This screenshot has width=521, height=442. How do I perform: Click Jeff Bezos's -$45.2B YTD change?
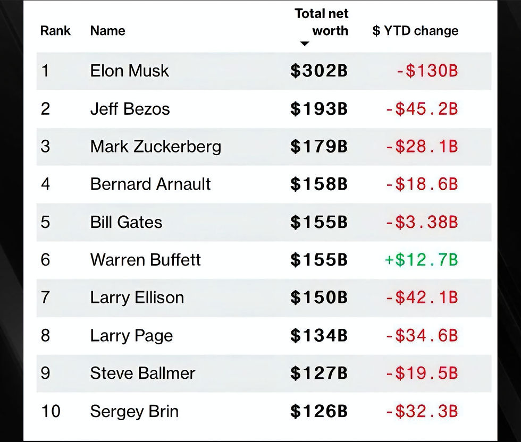coord(422,109)
